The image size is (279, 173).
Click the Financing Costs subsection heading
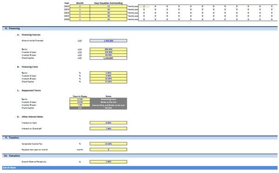coord(30,67)
